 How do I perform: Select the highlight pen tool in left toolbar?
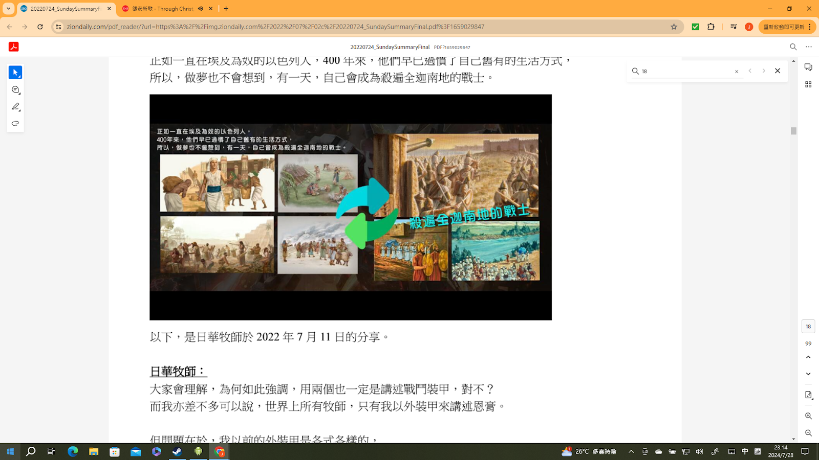[15, 107]
